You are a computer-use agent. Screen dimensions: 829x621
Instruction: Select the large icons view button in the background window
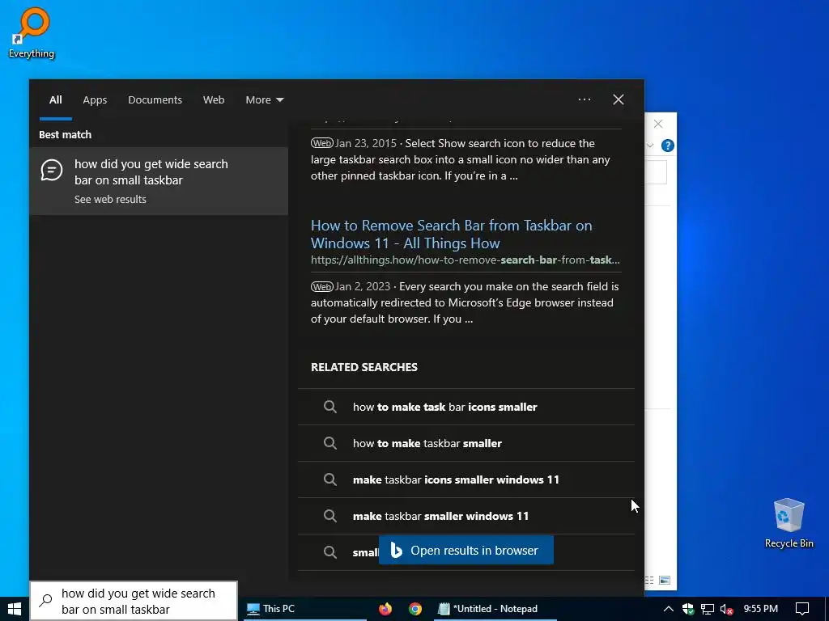point(665,581)
